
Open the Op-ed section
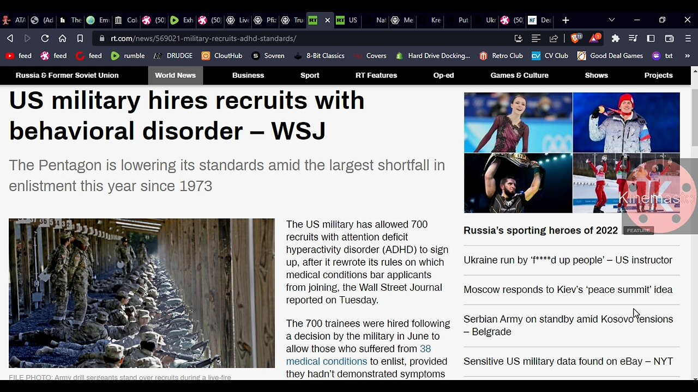pos(443,75)
